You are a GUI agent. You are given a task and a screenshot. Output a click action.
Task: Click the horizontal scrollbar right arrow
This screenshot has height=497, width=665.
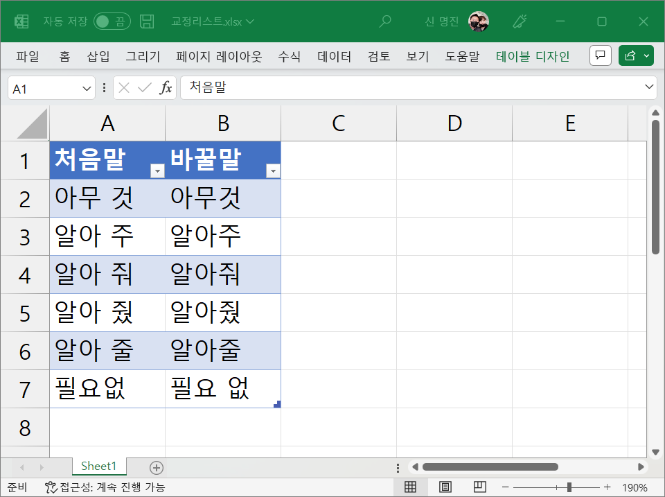641,467
